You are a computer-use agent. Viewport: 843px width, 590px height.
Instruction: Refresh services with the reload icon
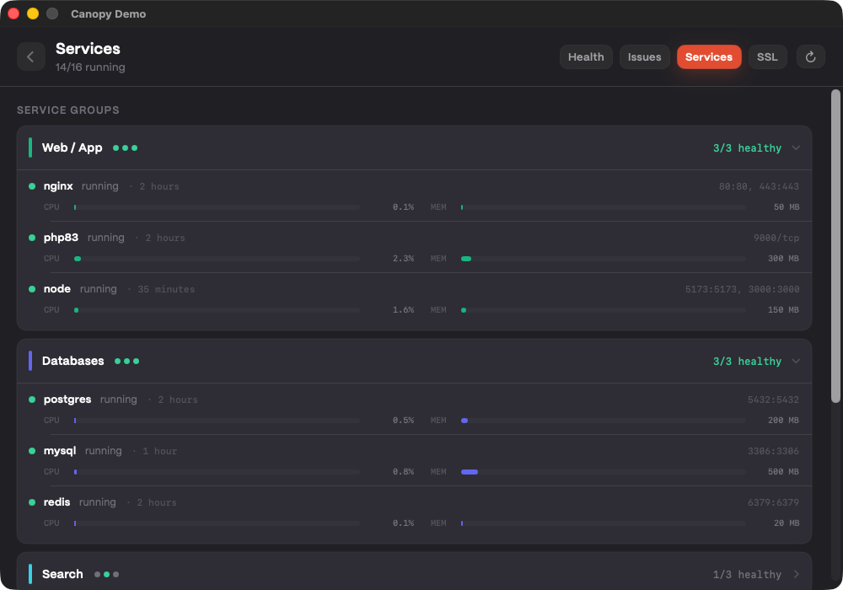point(810,57)
